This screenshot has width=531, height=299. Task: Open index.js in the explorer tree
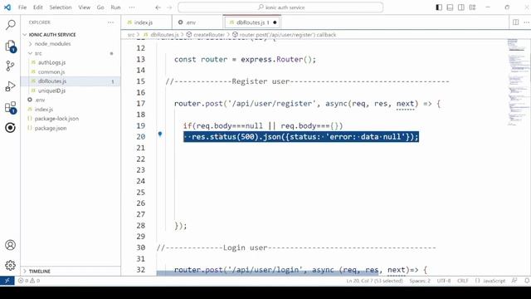point(44,109)
